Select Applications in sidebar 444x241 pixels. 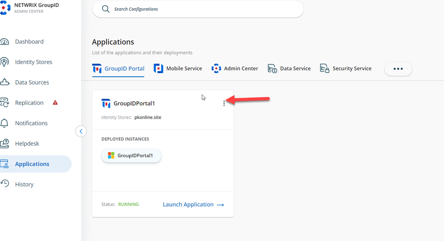(36, 164)
